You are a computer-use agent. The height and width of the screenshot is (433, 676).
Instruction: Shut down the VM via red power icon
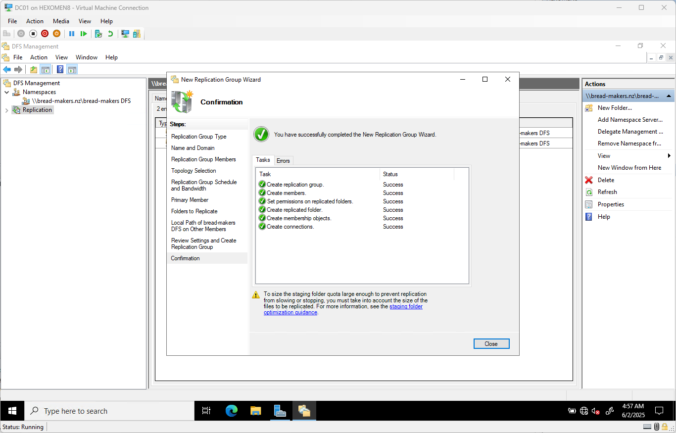point(45,33)
